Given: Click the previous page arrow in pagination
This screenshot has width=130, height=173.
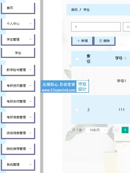Looking at the screenshot, I should click(116, 130).
